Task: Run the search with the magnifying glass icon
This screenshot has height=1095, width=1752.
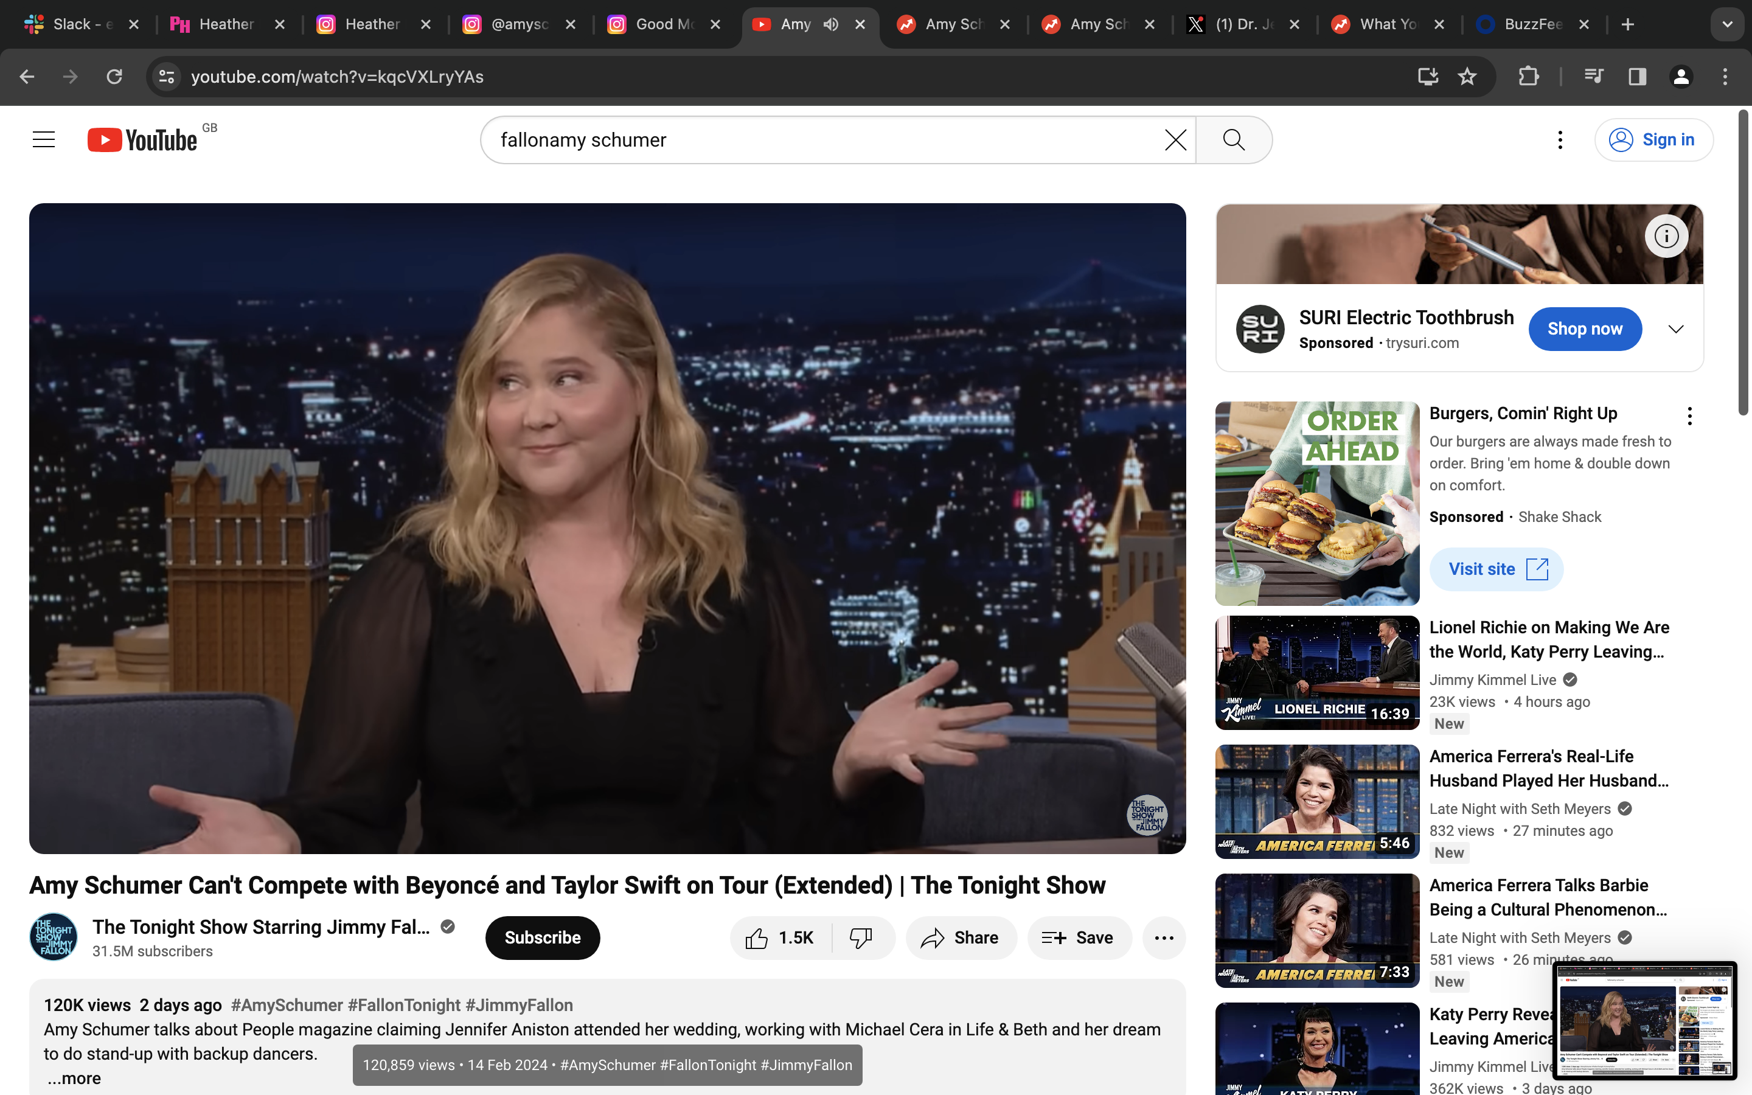Action: coord(1233,139)
